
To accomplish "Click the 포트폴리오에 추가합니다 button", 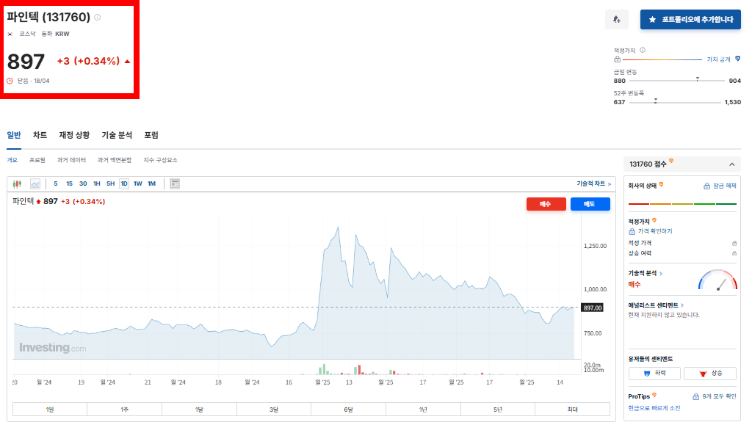I will click(690, 19).
